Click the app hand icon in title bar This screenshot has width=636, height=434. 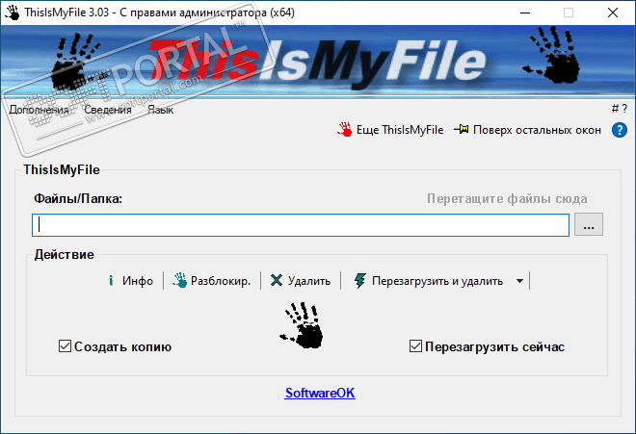coord(13,13)
